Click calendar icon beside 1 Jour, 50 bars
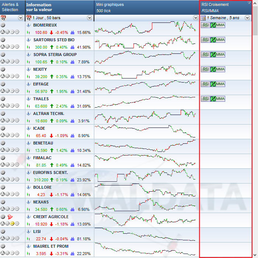 (28, 18)
